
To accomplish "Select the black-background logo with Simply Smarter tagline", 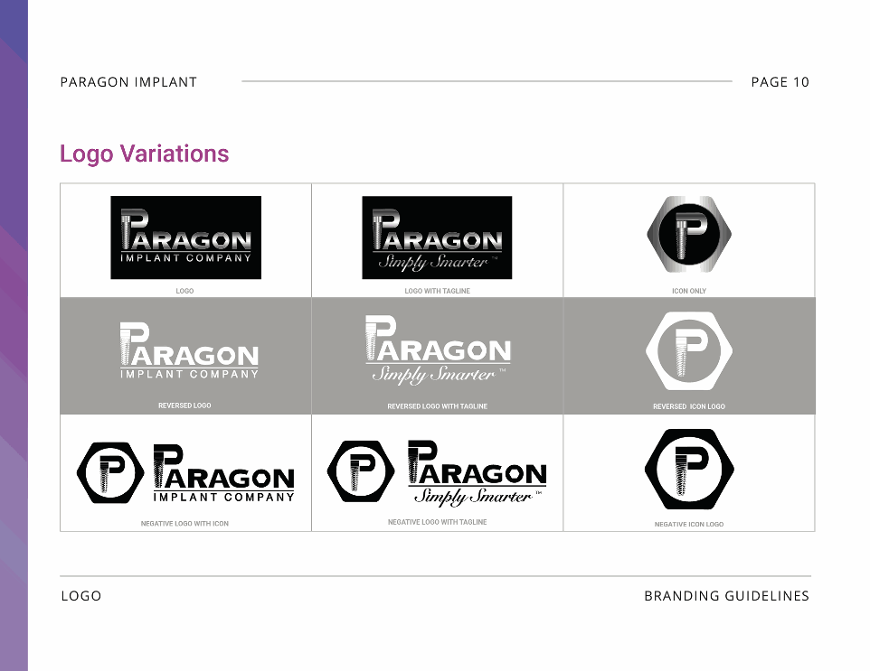I will [437, 238].
